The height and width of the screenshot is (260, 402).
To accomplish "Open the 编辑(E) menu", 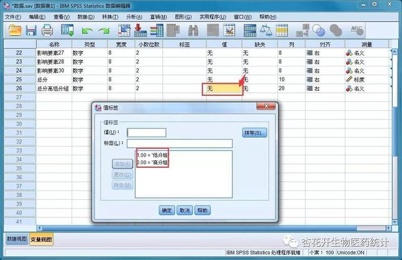I will tap(37, 17).
